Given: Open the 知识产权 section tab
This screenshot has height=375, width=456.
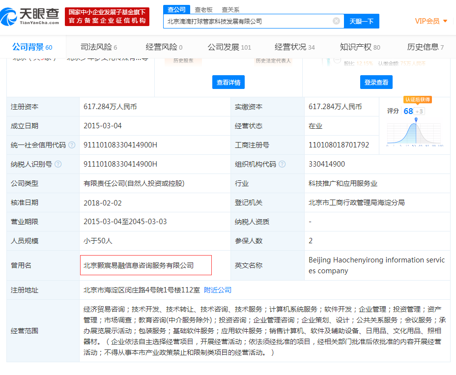Looking at the screenshot, I should (x=355, y=46).
